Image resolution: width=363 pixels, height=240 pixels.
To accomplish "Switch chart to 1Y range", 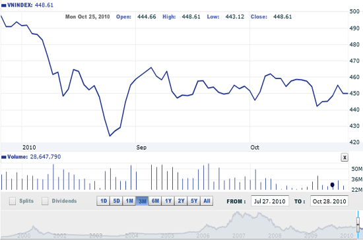I will 168,201.
